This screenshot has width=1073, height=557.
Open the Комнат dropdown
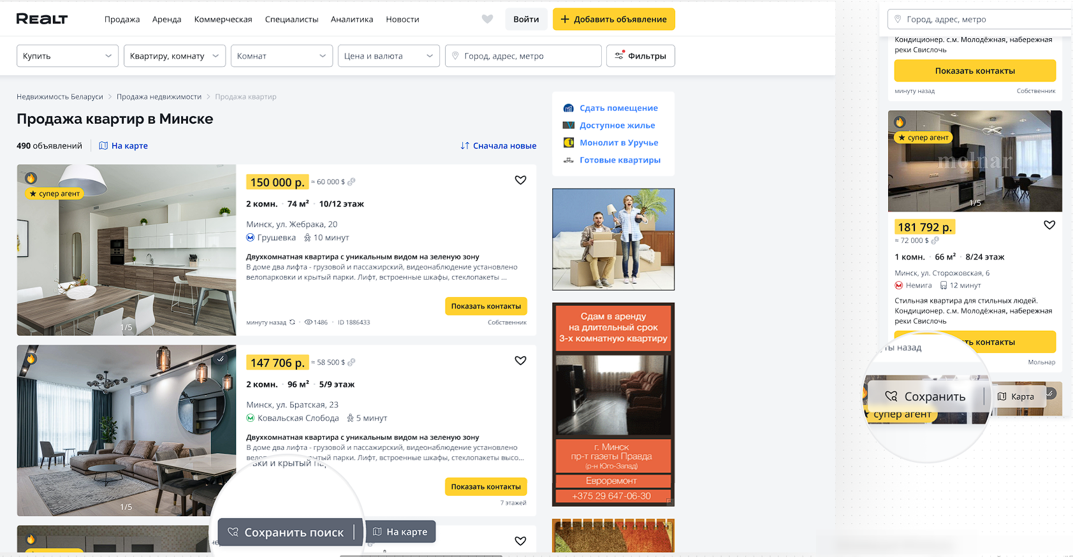282,56
